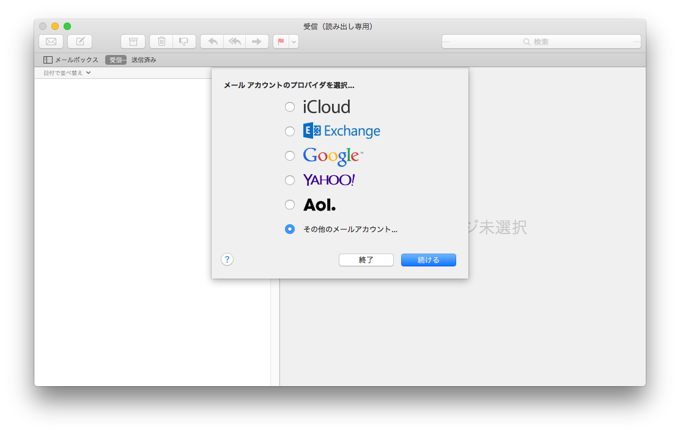This screenshot has height=435, width=680.
Task: Click the Aol. logo
Action: (320, 205)
